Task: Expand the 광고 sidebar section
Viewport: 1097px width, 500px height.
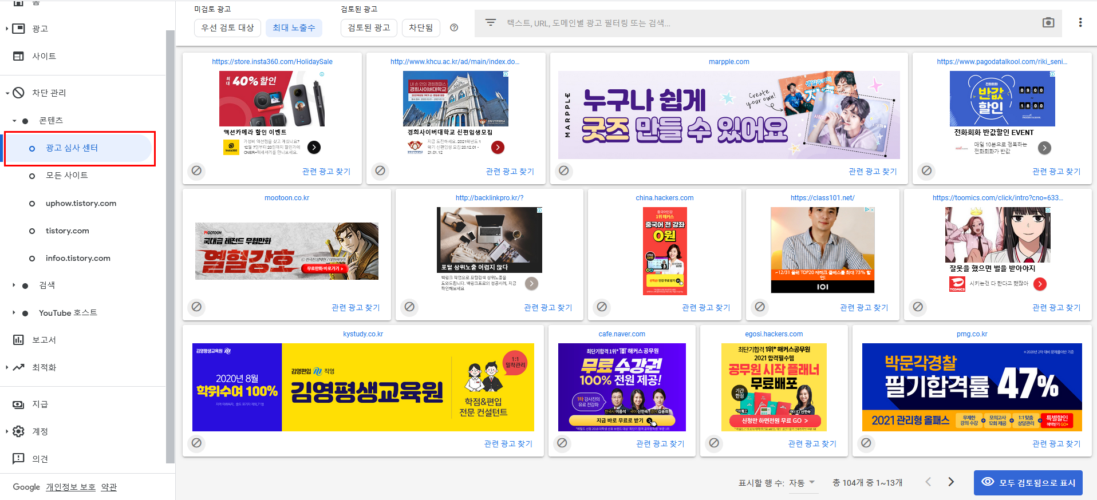Action: [x=6, y=29]
